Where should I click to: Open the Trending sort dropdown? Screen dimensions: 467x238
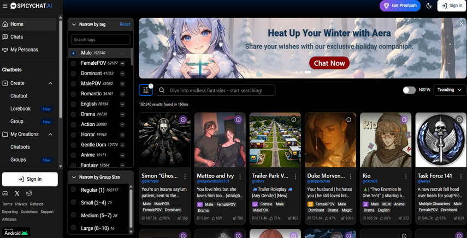(449, 90)
